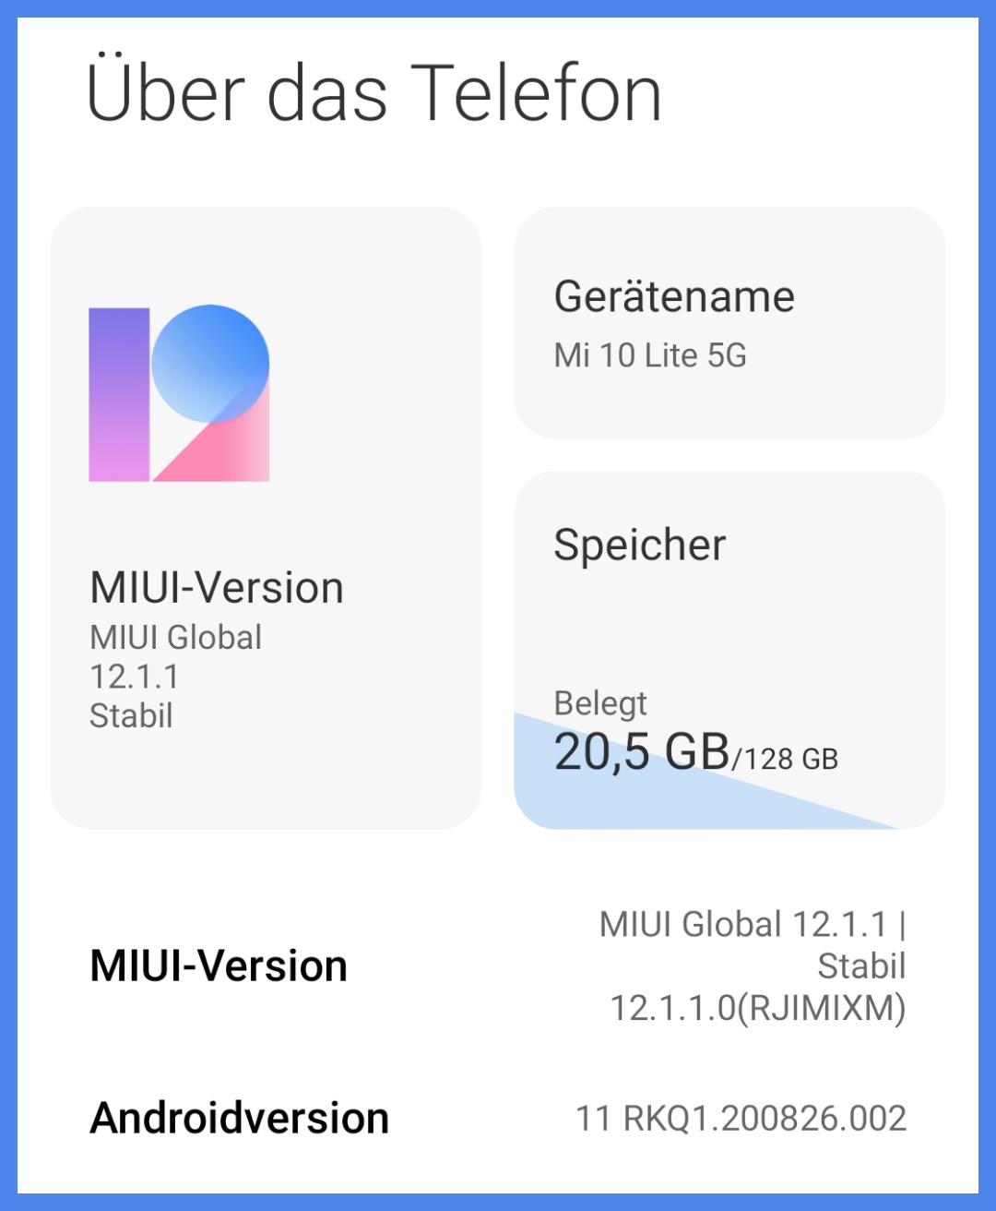Tap the MIUI 12 logo
The height and width of the screenshot is (1211, 996).
(179, 393)
